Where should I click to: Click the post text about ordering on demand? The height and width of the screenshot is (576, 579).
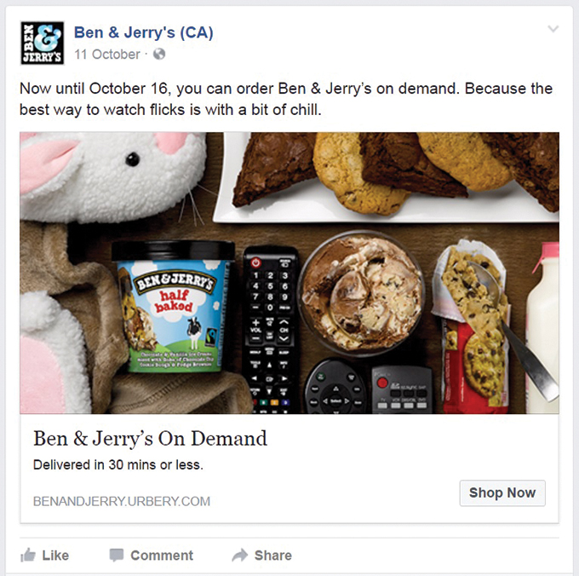pos(286,99)
